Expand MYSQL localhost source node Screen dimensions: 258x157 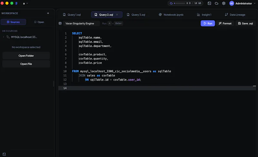click(x=4, y=37)
